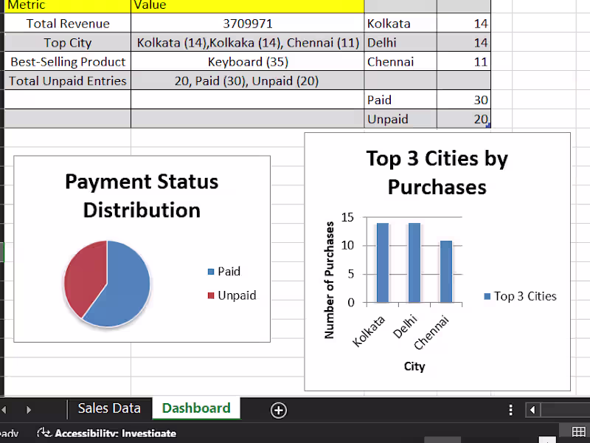Select the Keyboard (35) cell

tap(247, 61)
